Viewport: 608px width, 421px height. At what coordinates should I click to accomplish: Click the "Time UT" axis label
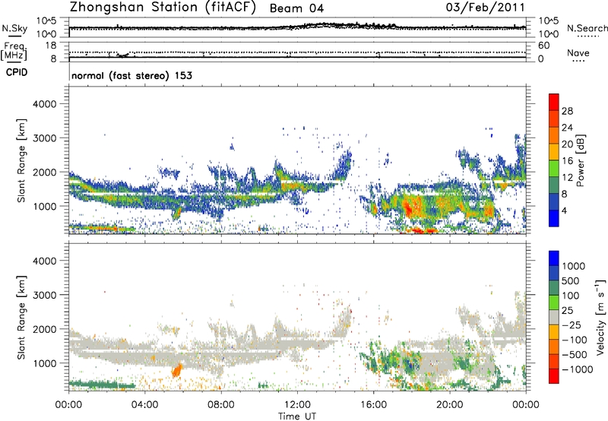297,416
